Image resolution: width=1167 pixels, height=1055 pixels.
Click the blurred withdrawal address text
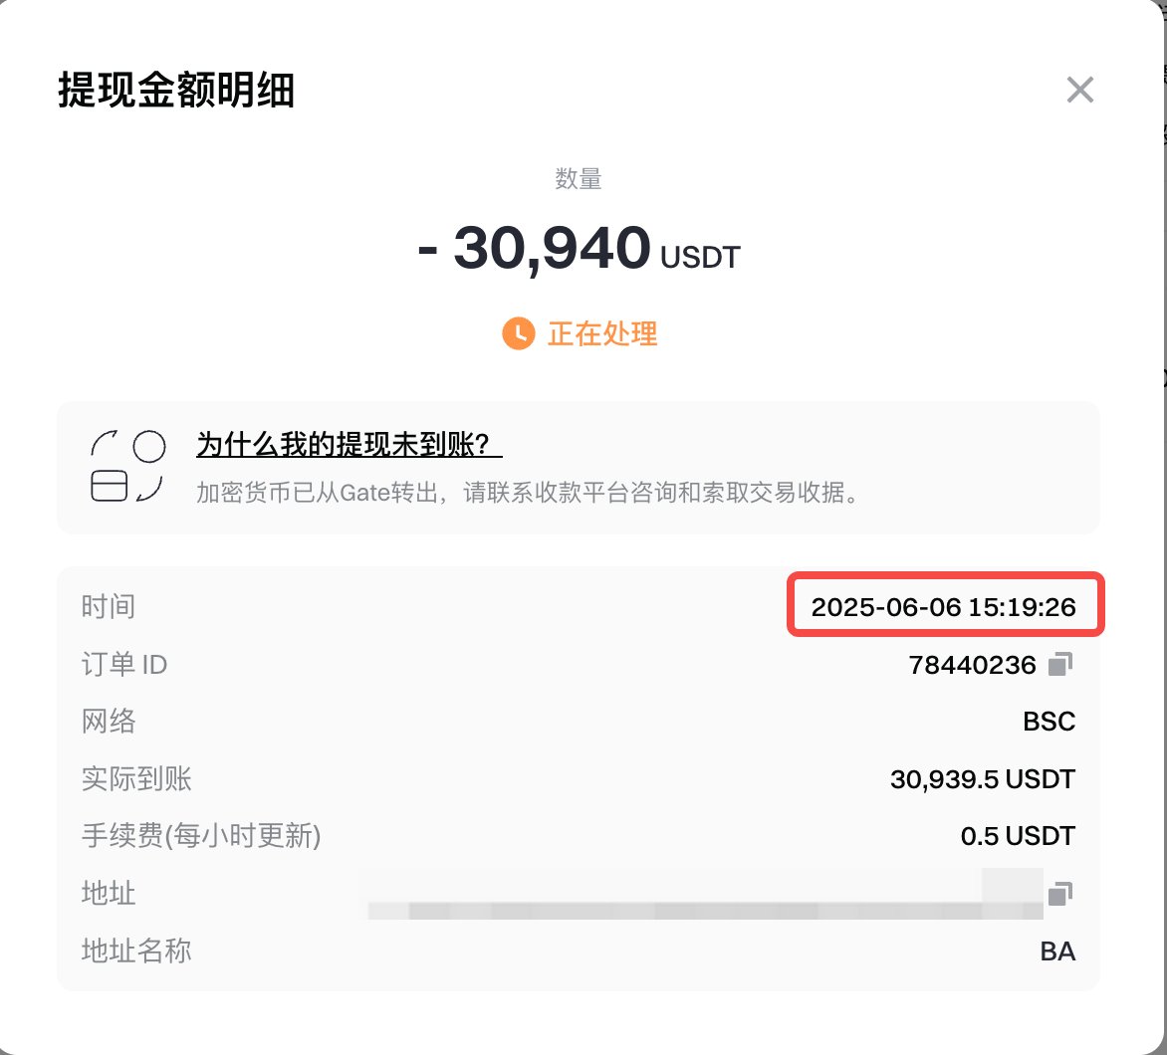coord(697,908)
